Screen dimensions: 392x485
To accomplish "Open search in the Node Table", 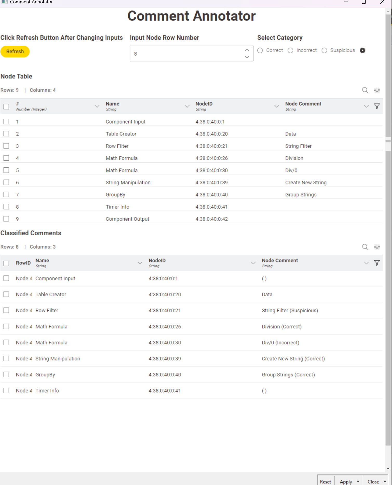I will click(x=365, y=90).
